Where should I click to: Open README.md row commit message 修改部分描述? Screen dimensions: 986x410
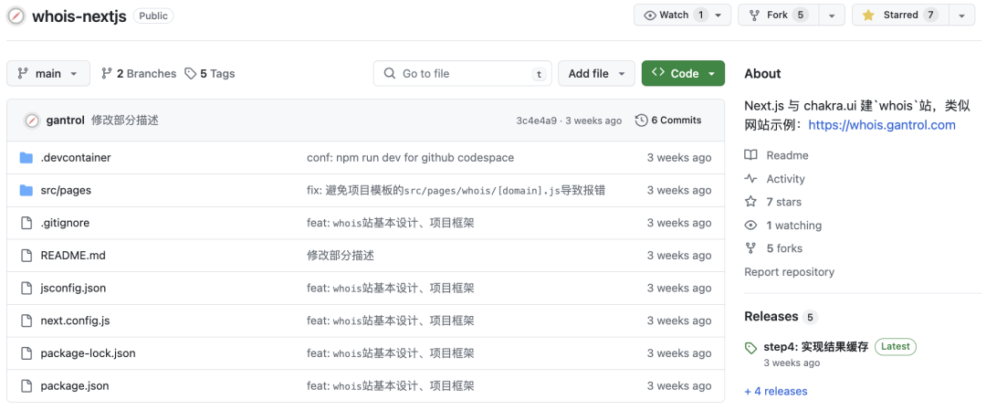click(x=341, y=256)
